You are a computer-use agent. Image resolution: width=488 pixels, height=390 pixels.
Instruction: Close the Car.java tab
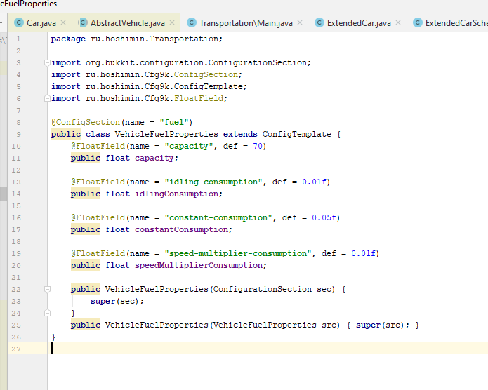(x=64, y=23)
